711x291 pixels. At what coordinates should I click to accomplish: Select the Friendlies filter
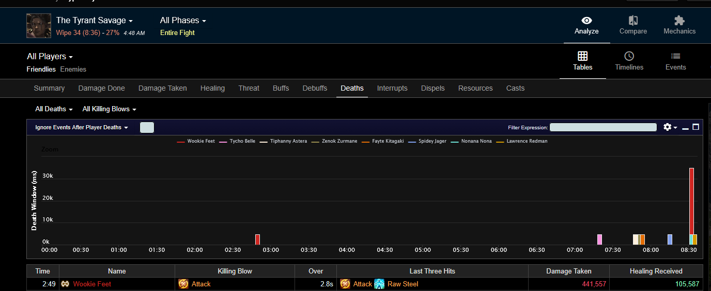point(41,69)
